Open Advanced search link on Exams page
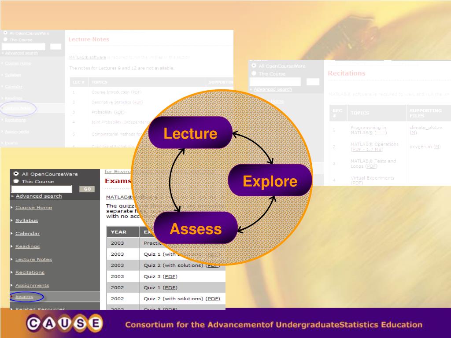 [x=39, y=196]
